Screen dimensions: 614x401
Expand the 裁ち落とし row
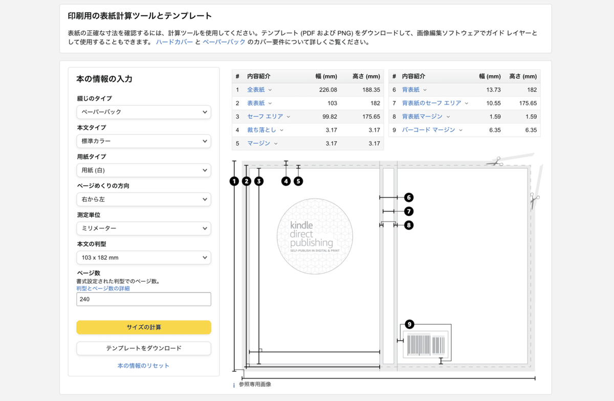click(x=265, y=130)
